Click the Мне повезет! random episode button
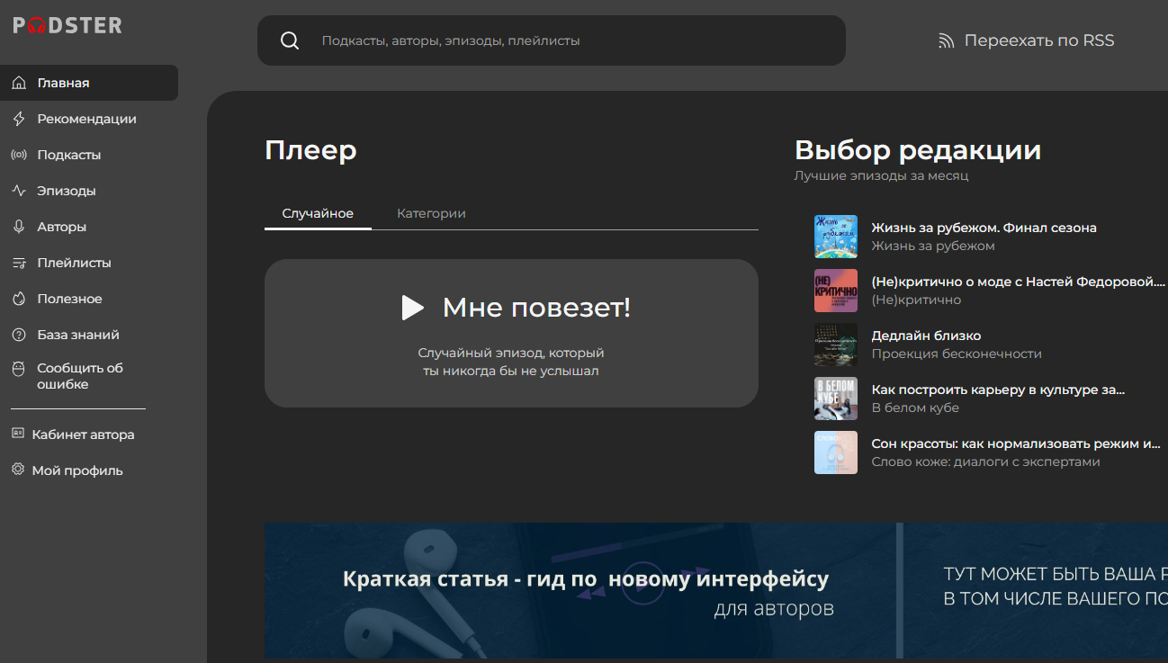The image size is (1168, 663). point(511,333)
